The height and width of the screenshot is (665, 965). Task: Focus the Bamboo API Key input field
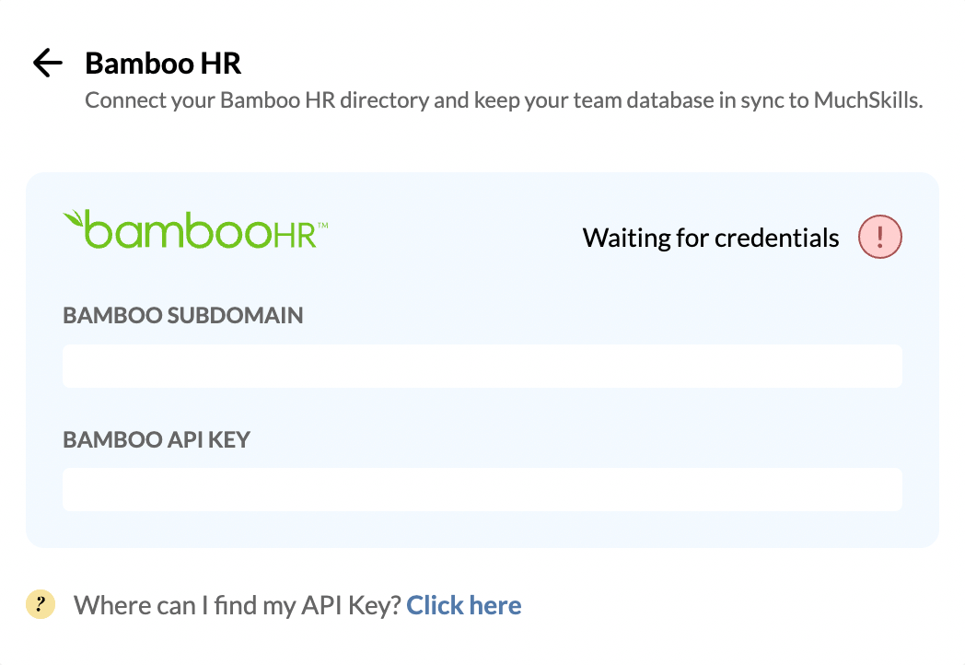tap(482, 489)
